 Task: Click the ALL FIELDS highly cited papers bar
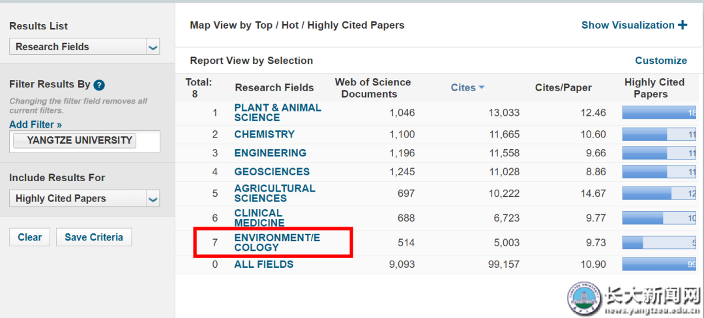click(659, 265)
